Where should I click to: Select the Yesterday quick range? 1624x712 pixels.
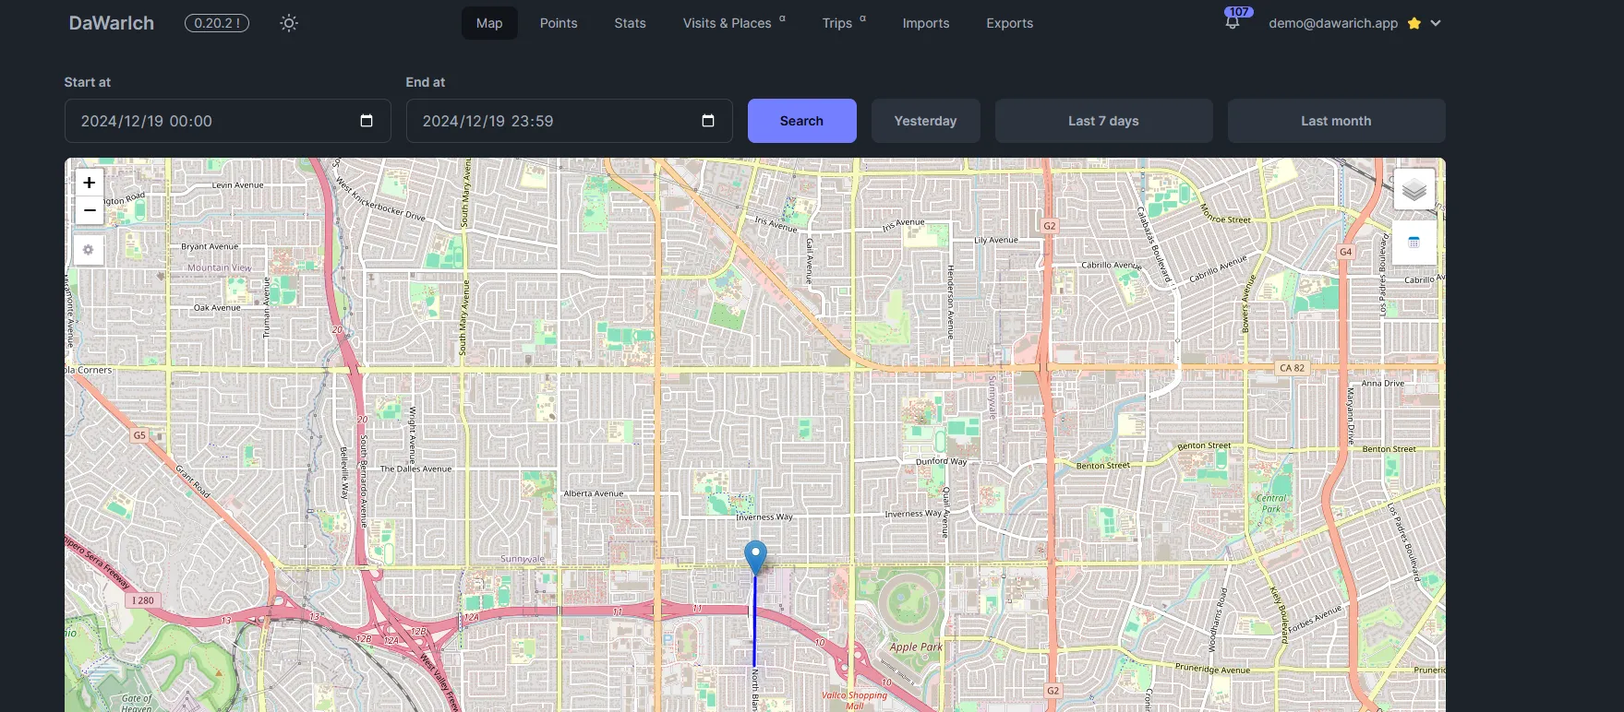coord(925,121)
